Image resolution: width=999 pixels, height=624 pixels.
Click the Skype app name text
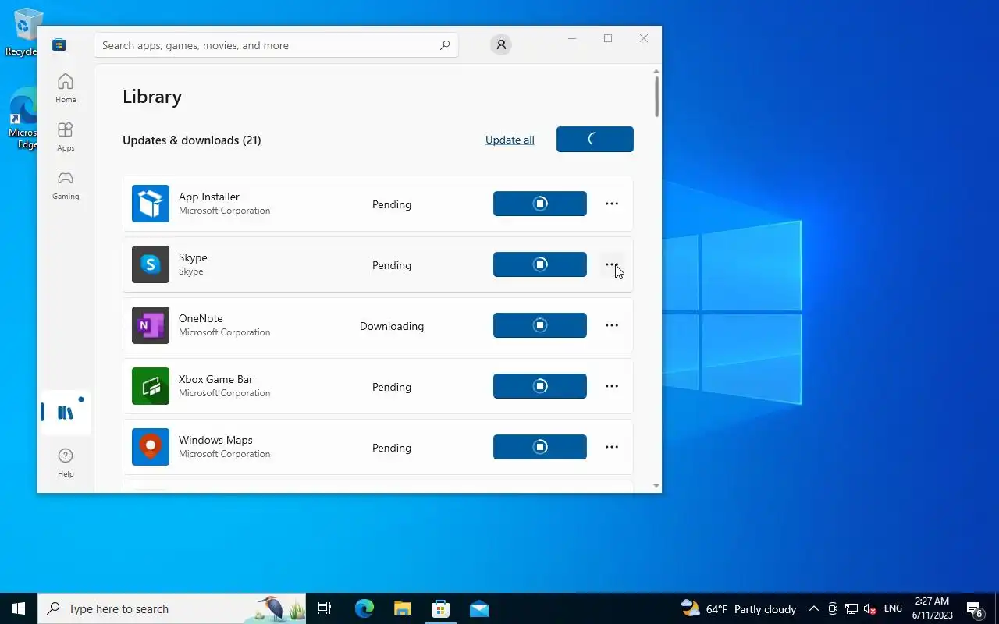[193, 257]
